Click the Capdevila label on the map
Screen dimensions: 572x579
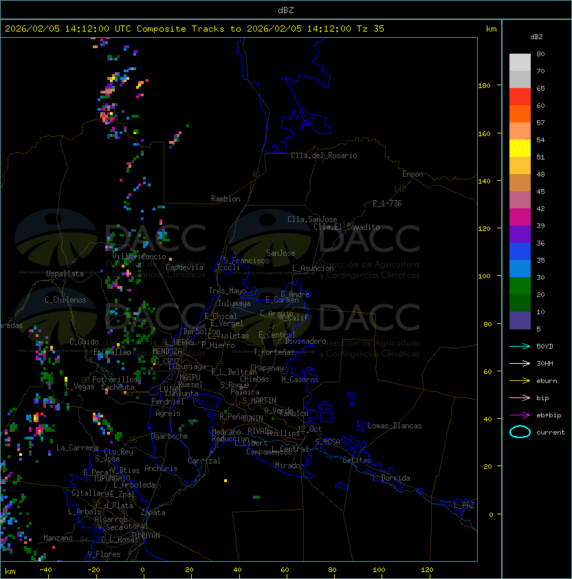(184, 267)
